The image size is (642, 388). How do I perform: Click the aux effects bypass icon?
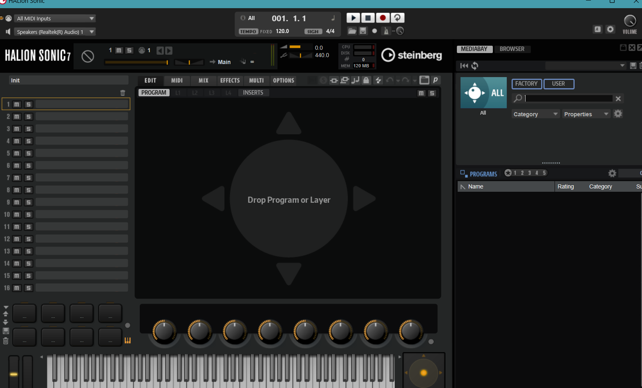[x=344, y=80]
